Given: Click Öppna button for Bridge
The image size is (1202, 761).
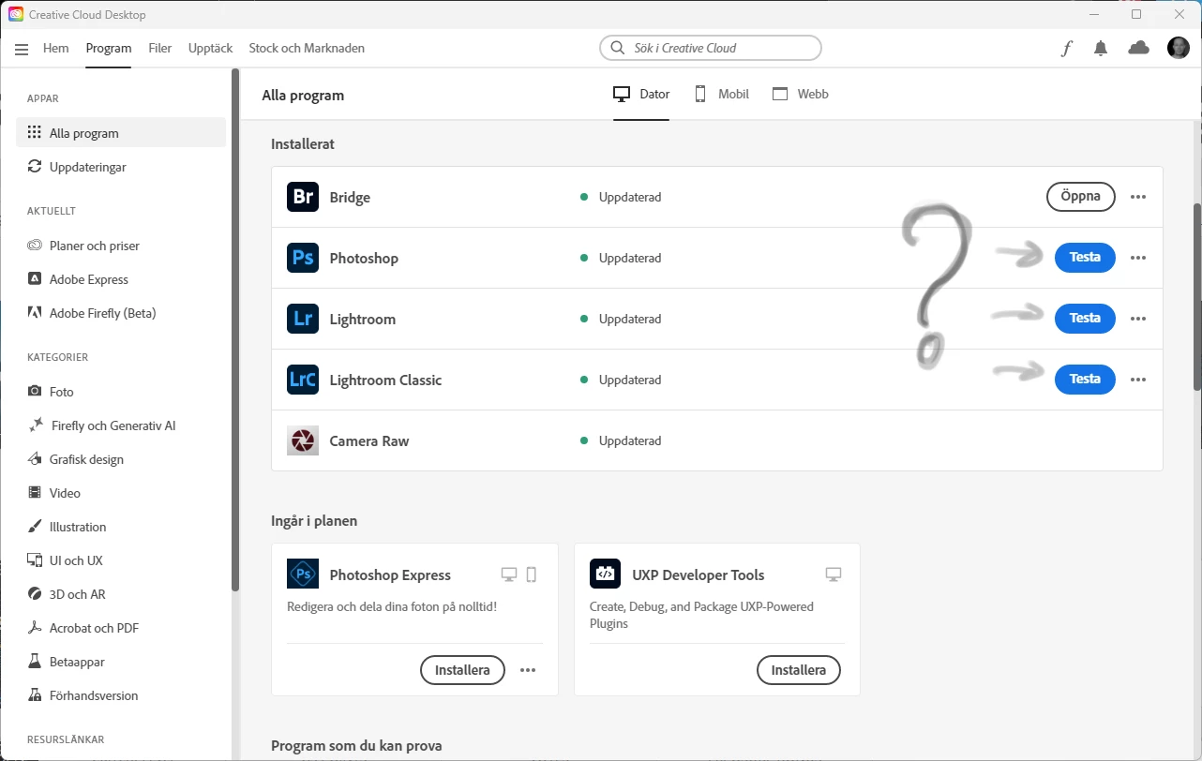Looking at the screenshot, I should pyautogui.click(x=1080, y=197).
